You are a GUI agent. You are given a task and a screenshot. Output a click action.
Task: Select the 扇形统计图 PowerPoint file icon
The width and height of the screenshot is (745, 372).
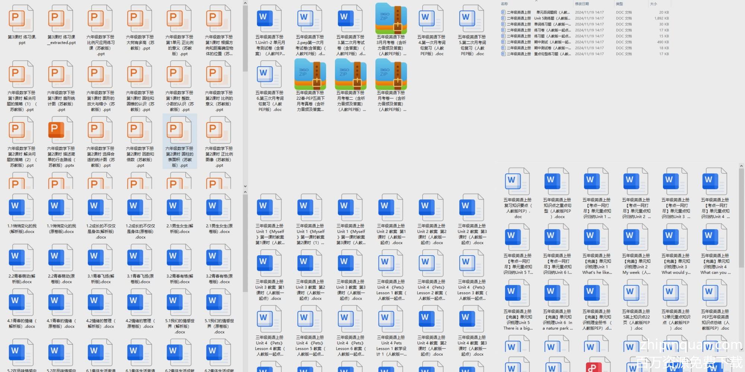pos(61,74)
